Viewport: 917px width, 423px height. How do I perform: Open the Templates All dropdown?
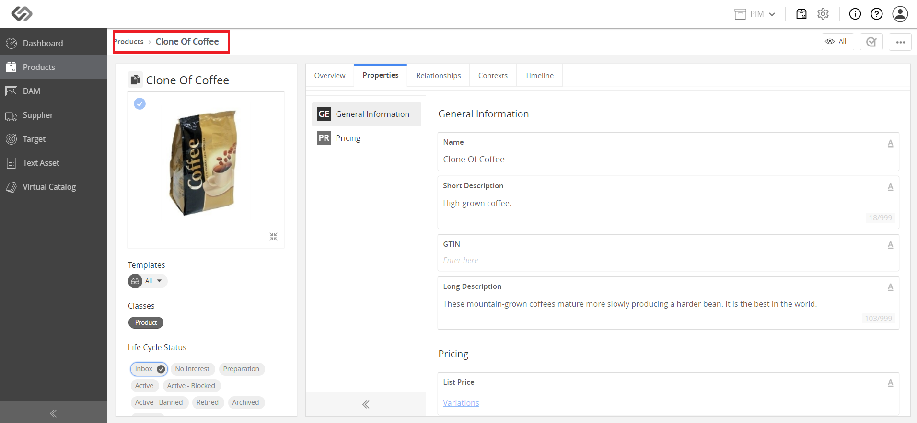click(x=148, y=281)
